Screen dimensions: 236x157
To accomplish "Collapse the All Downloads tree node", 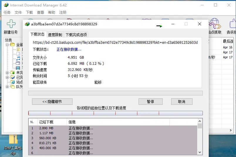I will [7, 45].
